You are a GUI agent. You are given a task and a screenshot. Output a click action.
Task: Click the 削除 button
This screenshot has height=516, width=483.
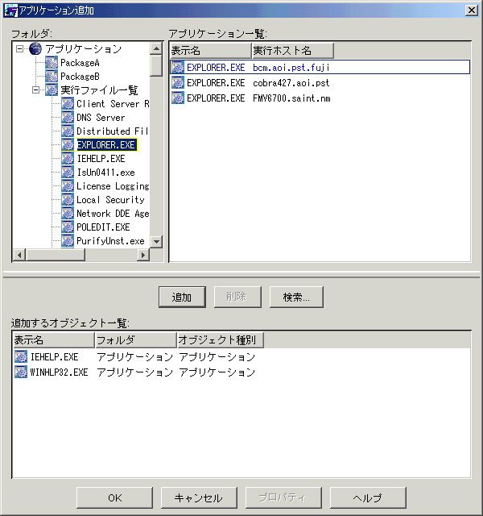click(x=237, y=298)
